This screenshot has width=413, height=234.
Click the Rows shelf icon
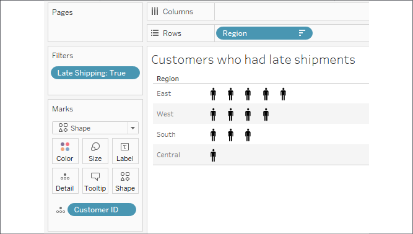(155, 33)
